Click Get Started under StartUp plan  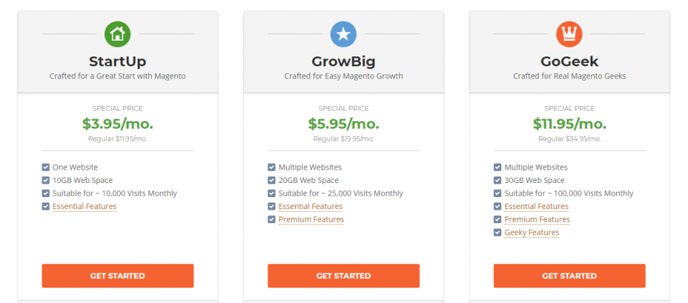[118, 276]
